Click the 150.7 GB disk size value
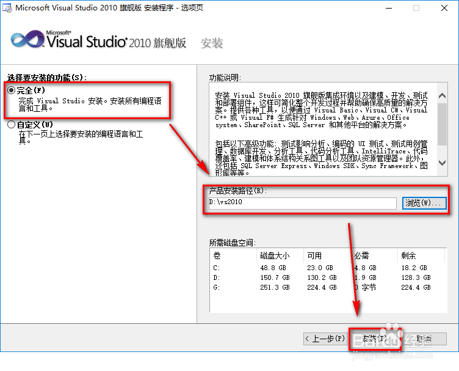The height and width of the screenshot is (371, 459). click(275, 277)
